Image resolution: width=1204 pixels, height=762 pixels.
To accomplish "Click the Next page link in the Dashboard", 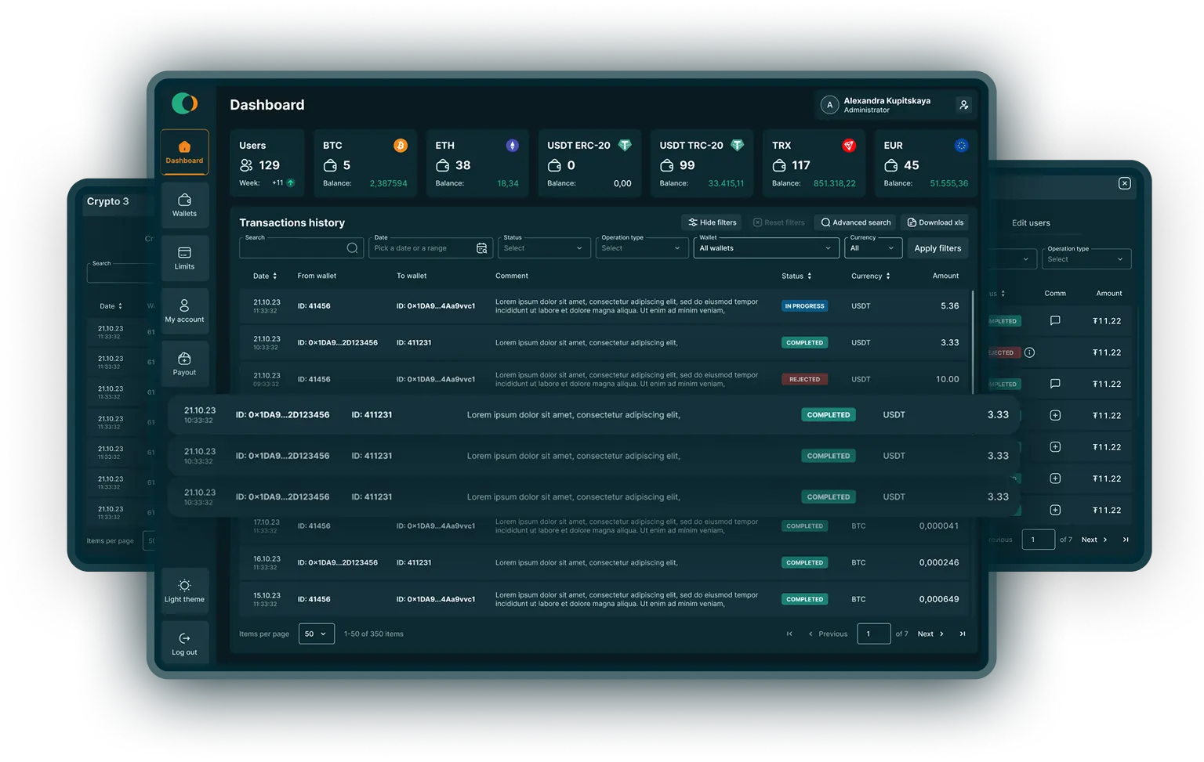I will click(x=930, y=634).
